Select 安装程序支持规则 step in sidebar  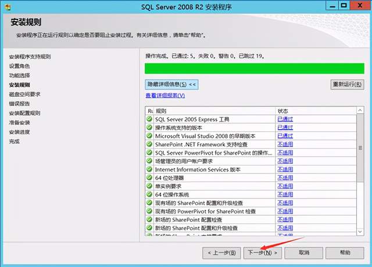(x=30, y=57)
